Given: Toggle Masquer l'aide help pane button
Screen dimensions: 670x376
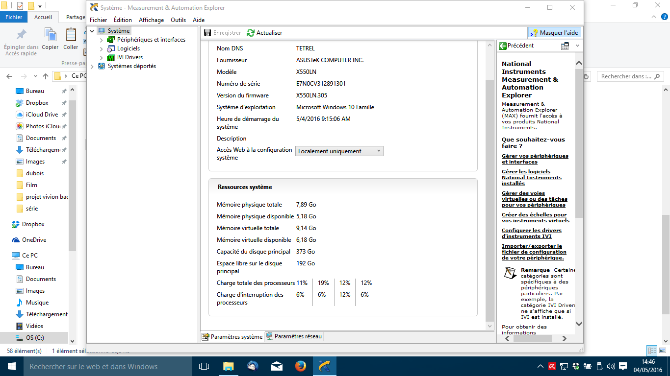Looking at the screenshot, I should [555, 33].
